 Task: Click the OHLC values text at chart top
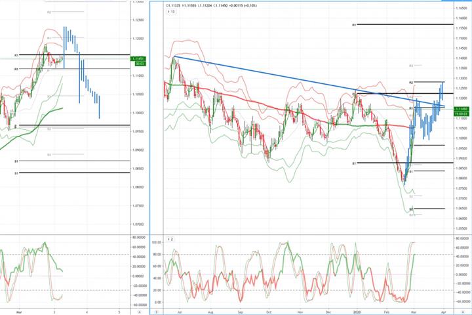point(211,5)
